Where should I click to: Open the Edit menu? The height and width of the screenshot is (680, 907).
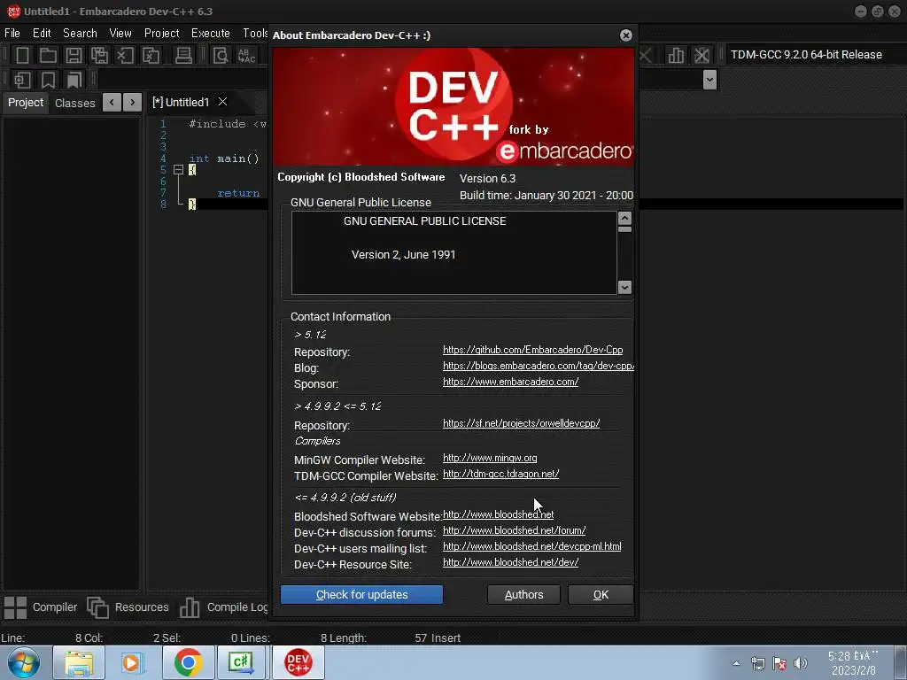pos(42,33)
